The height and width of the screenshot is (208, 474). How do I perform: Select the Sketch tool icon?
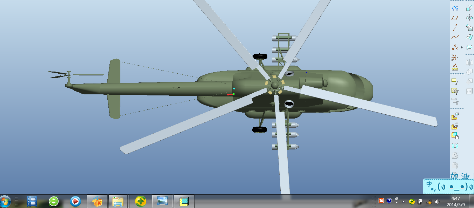pos(455,8)
